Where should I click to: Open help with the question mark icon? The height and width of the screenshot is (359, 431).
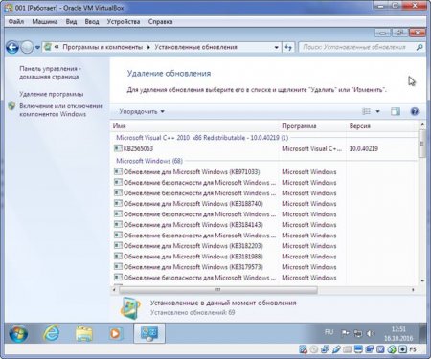415,111
